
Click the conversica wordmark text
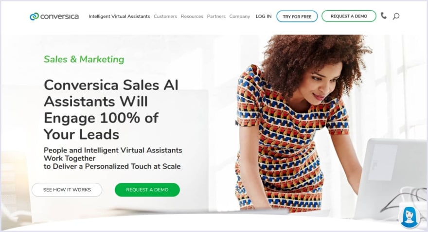click(x=59, y=17)
